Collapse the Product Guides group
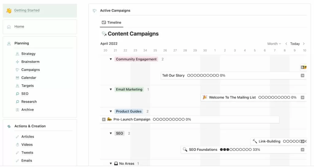 click(111, 111)
